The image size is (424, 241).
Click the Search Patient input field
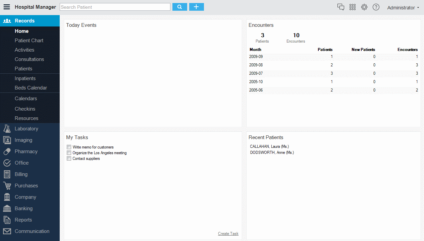(115, 7)
